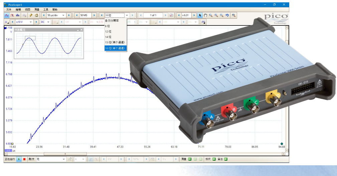Viewport: 337px width, 176px height.
Task: Select 12 位 resolution
Action: click(116, 31)
